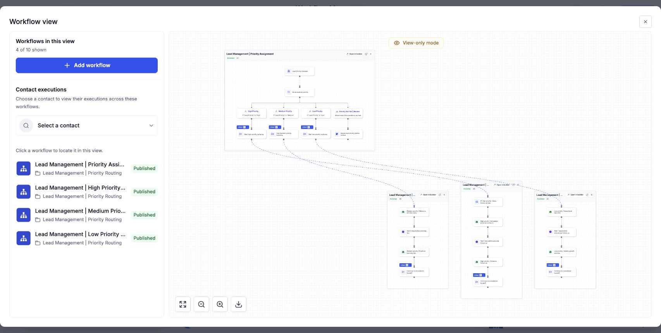Zoom in on the workflow canvas
Viewport: 661px width, 333px height.
click(220, 304)
